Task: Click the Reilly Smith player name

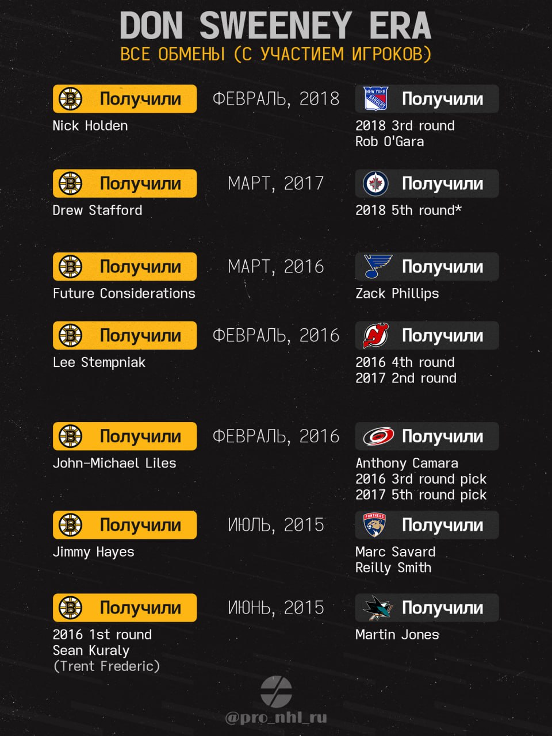Action: (393, 568)
